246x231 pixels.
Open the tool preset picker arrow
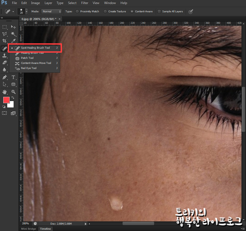click(x=13, y=11)
